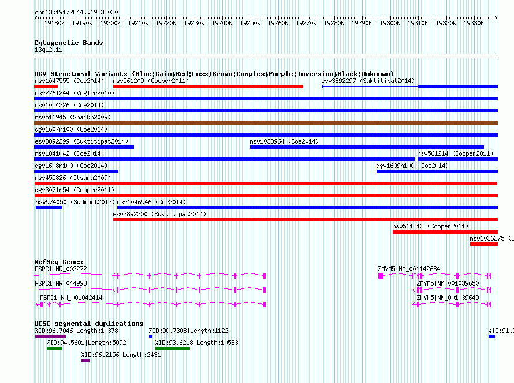Click the 19250k ruler tick label

(x=250, y=23)
